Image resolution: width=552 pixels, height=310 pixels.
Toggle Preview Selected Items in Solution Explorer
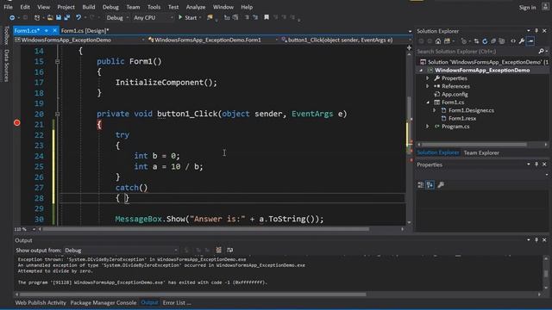pos(530,41)
